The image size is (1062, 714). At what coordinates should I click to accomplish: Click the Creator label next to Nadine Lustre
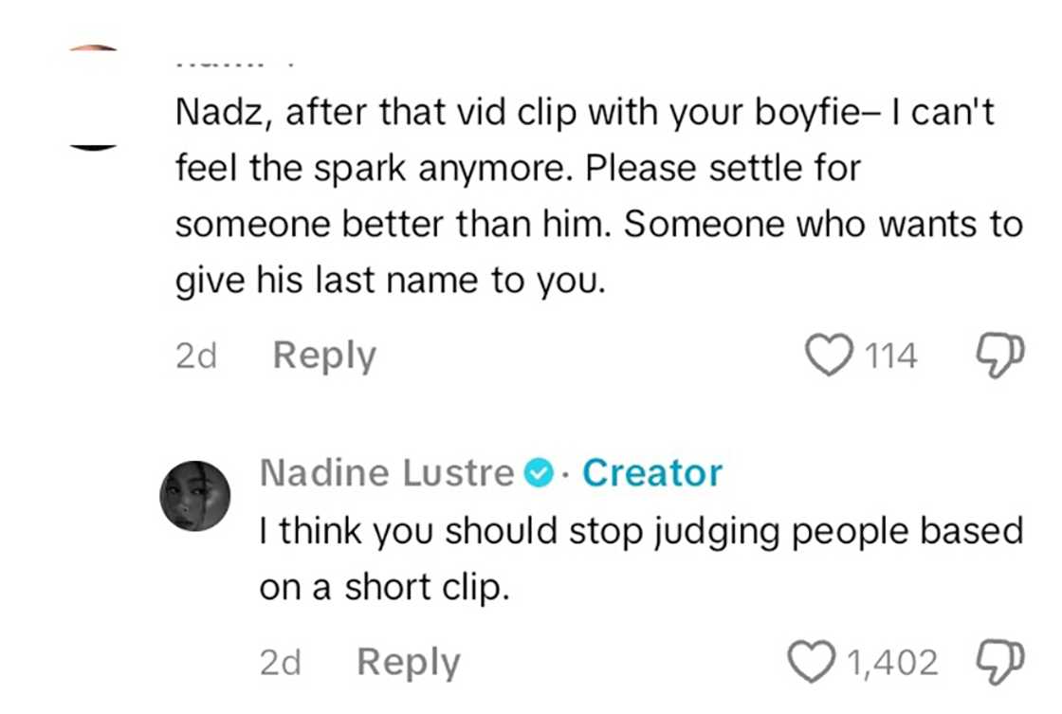pos(652,473)
